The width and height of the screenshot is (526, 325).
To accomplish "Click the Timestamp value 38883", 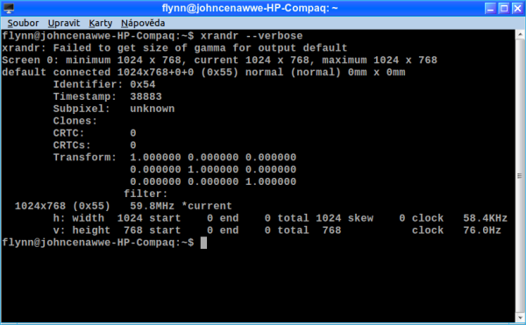I will [146, 97].
